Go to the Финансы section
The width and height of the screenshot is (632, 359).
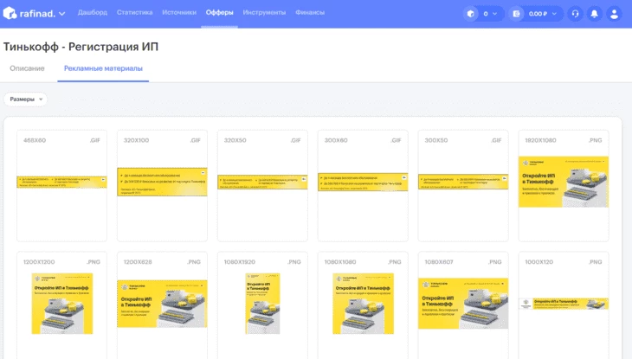coord(310,12)
